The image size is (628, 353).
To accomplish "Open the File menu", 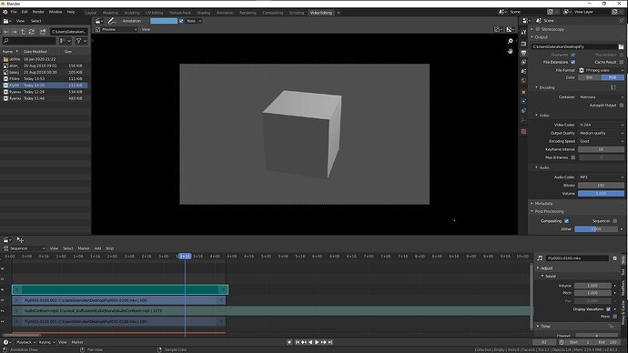I will pos(14,12).
